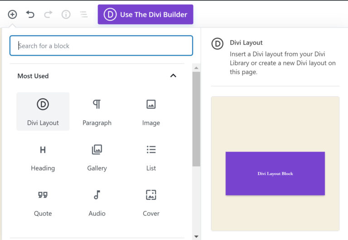Pick the Cover block
This screenshot has height=240, width=348.
tap(151, 202)
